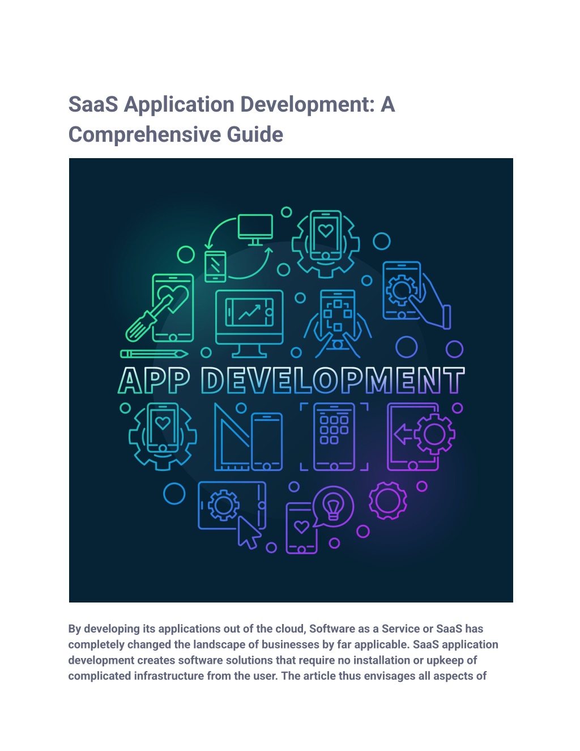Click the tablet with arrow and gear icon

pyautogui.click(x=421, y=436)
